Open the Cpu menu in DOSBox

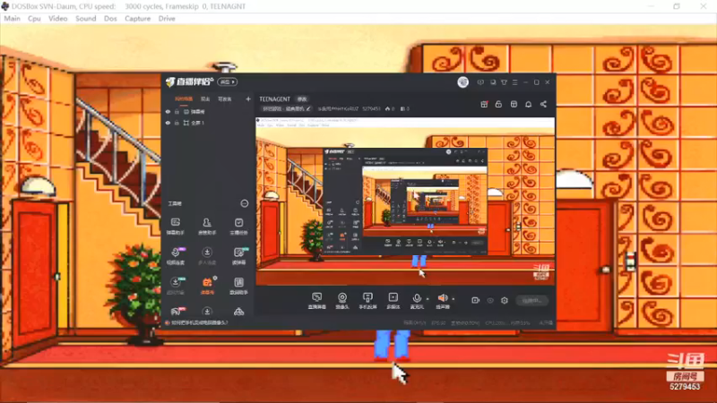pos(34,19)
